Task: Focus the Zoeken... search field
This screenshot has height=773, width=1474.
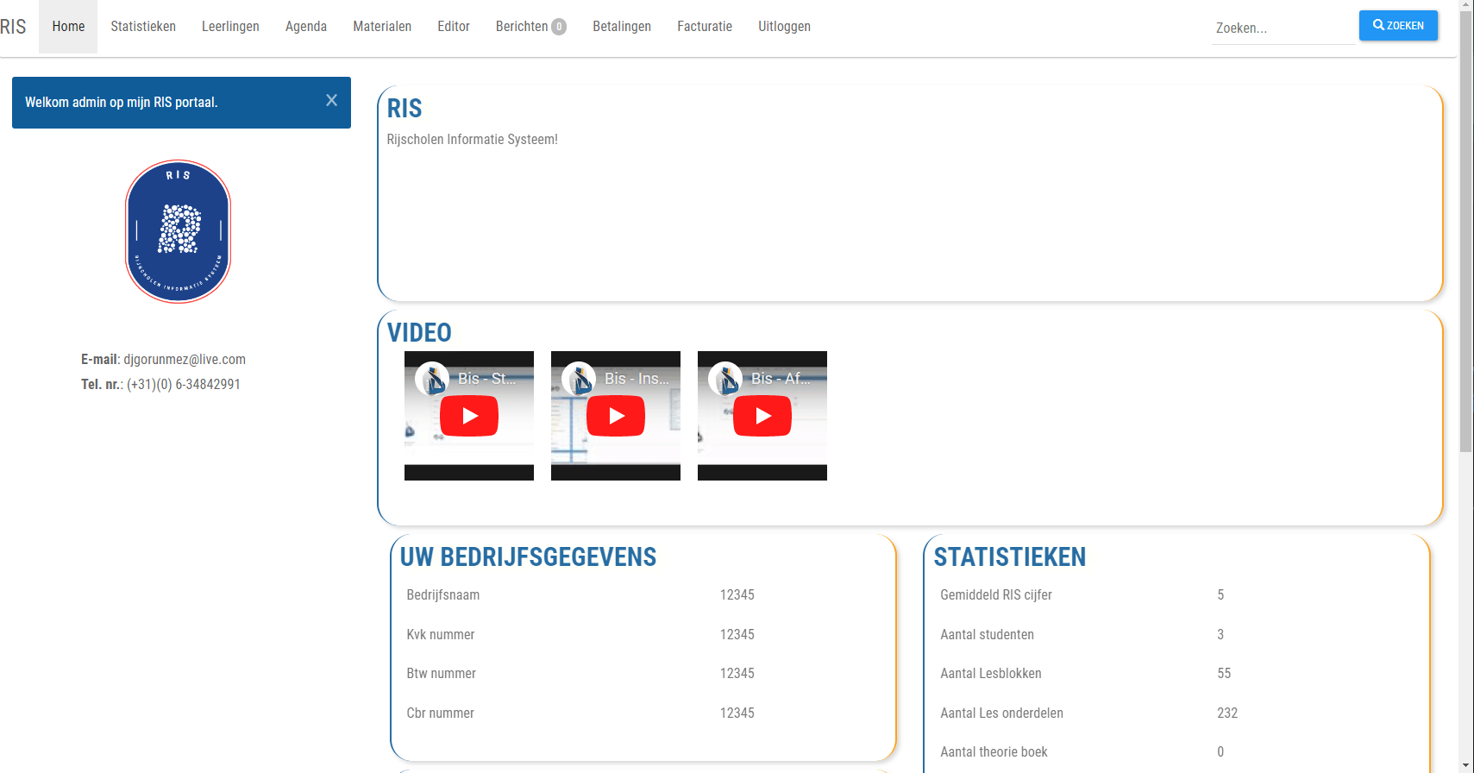Action: (x=1283, y=28)
